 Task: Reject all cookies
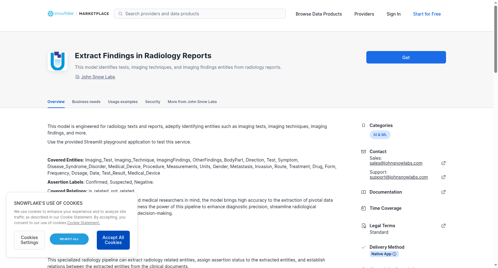[69, 239]
